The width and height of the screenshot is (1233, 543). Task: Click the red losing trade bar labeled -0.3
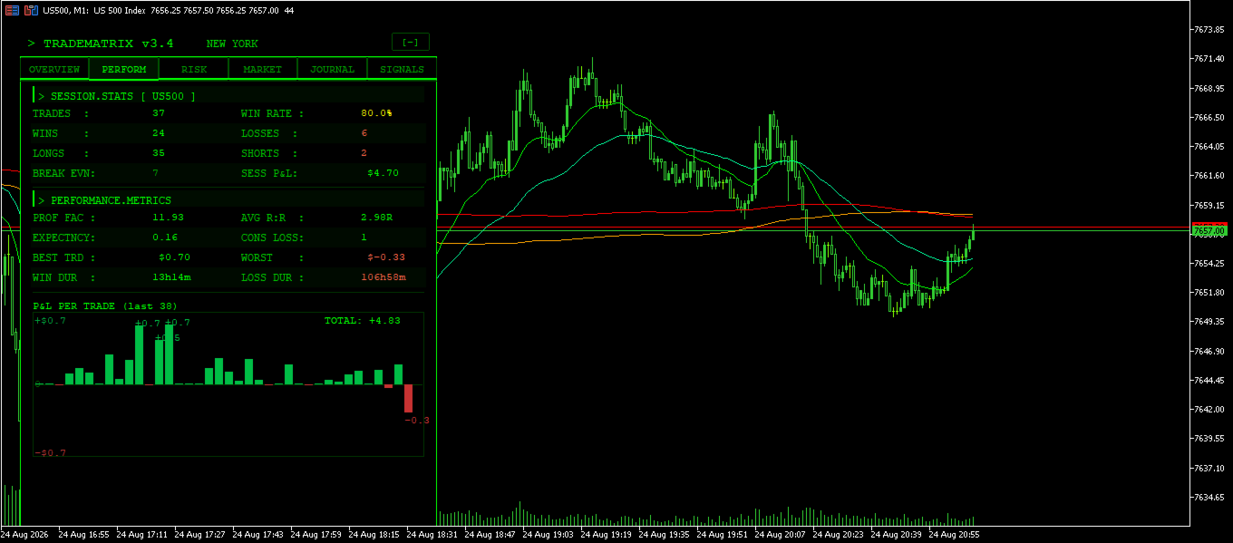[409, 399]
